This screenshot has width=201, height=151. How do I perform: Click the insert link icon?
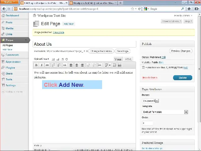89,65
